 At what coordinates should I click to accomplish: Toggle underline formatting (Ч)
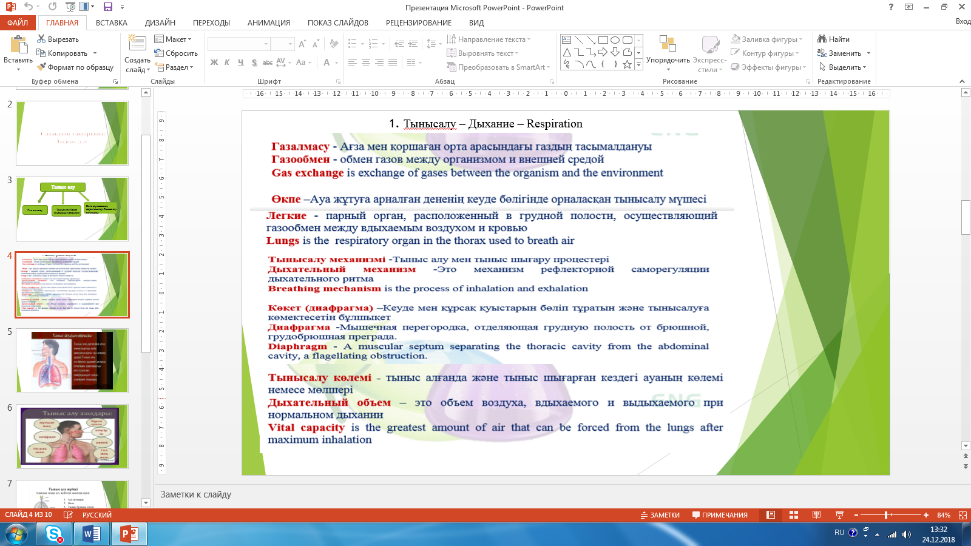pos(240,62)
